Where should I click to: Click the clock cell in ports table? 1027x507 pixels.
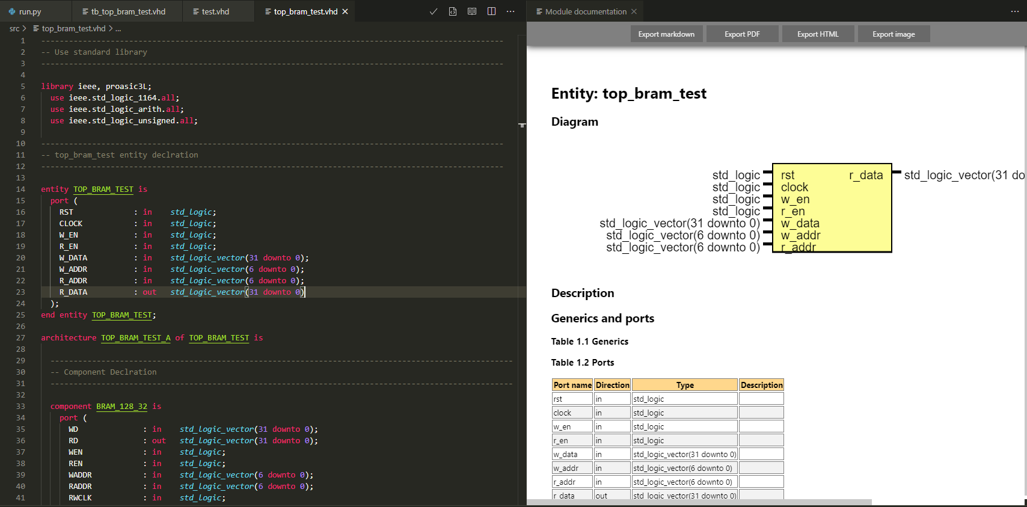pos(572,413)
